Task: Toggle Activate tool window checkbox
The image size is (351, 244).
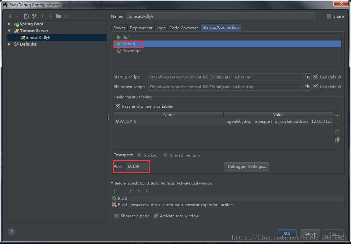Action: 156,216
